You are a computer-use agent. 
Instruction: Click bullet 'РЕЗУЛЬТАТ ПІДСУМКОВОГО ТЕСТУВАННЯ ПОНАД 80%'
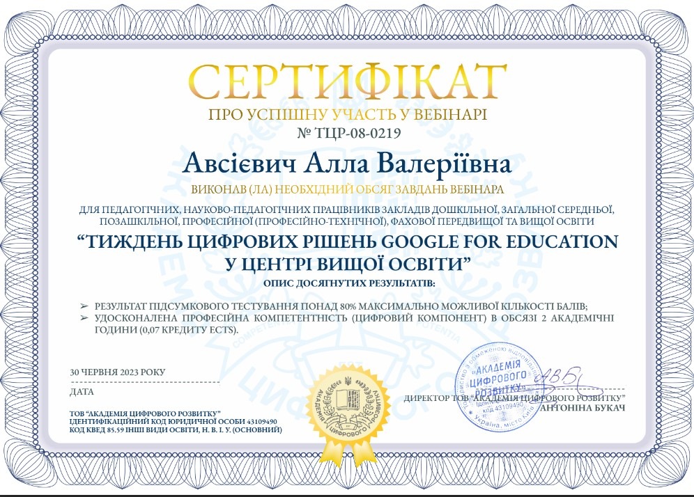[341, 306]
